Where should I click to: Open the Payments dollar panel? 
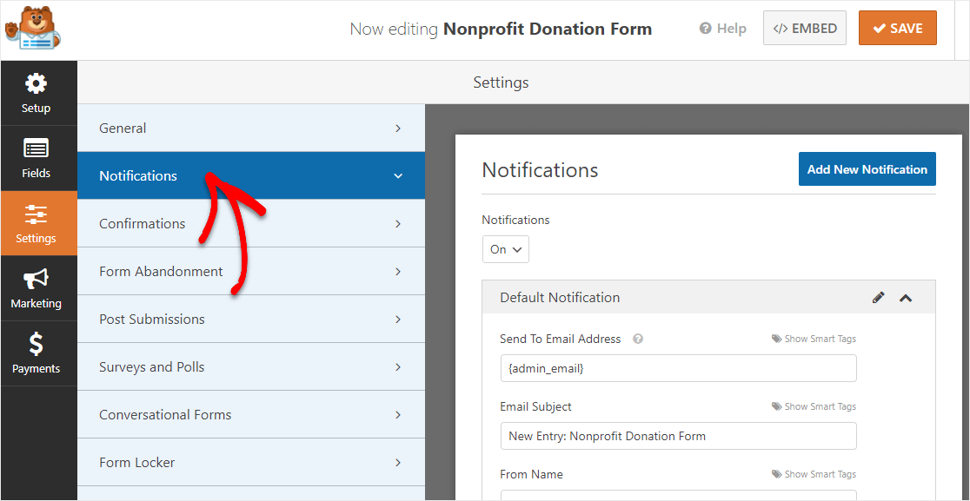37,354
